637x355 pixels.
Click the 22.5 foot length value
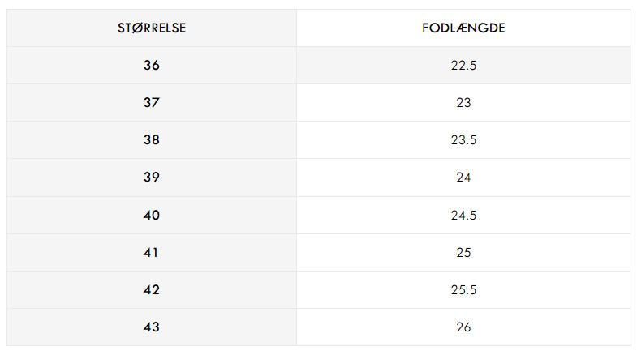click(463, 66)
